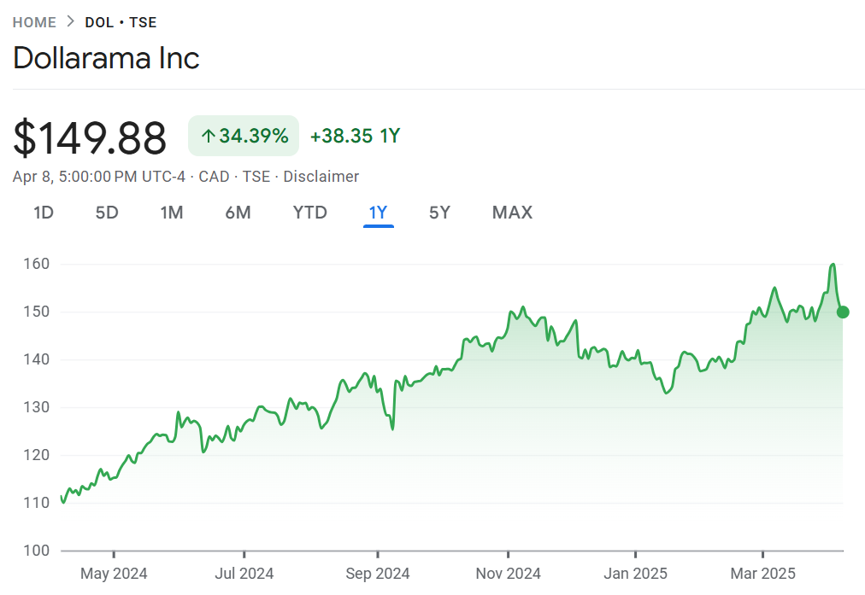865x595 pixels.
Task: Show the MAX chart range
Action: click(x=512, y=213)
